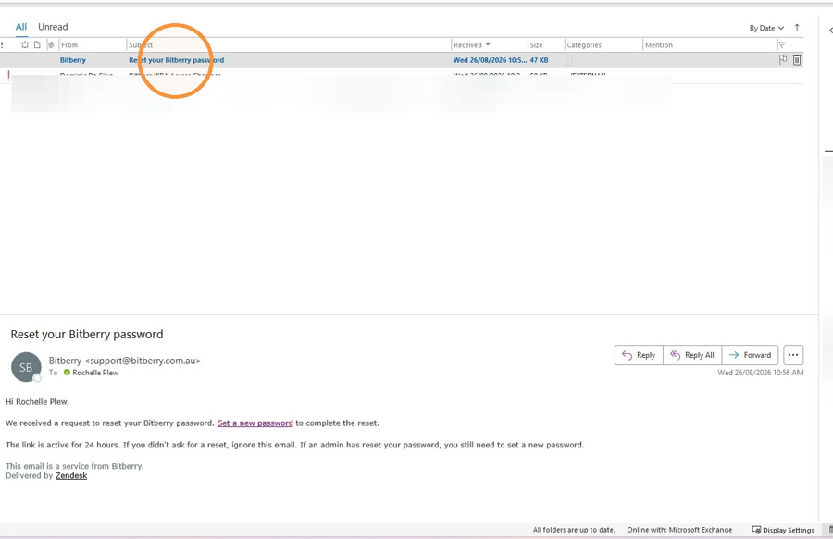
Task: Click the category box of Bitberry email
Action: point(569,60)
